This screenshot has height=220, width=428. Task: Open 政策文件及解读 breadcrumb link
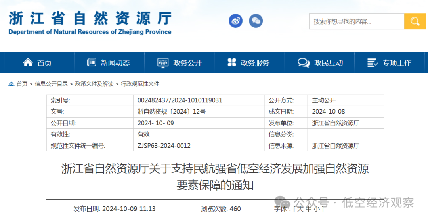click(x=94, y=84)
